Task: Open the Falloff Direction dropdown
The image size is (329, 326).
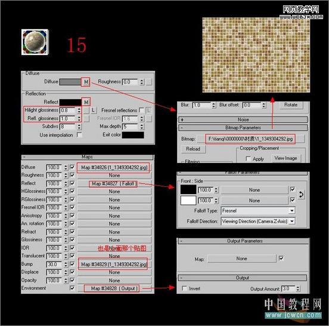Action: 258,222
